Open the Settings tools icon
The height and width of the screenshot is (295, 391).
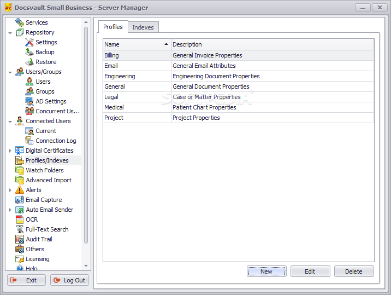click(x=29, y=42)
